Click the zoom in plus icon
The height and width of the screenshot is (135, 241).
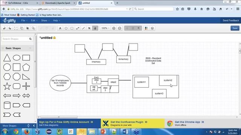point(114,28)
